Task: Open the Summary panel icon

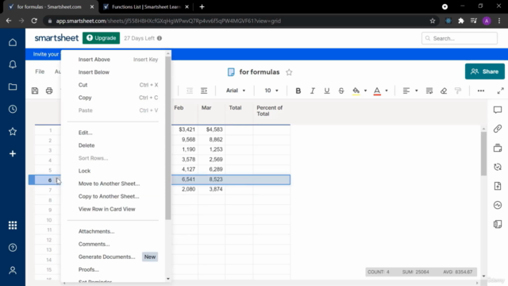Action: click(x=498, y=224)
